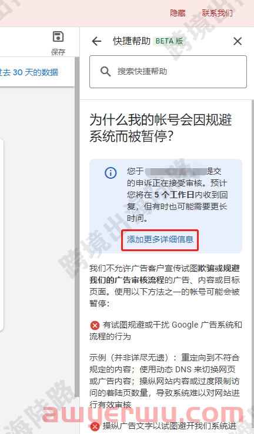
Task: Click 联系我们 in the top banner
Action: pyautogui.click(x=217, y=13)
